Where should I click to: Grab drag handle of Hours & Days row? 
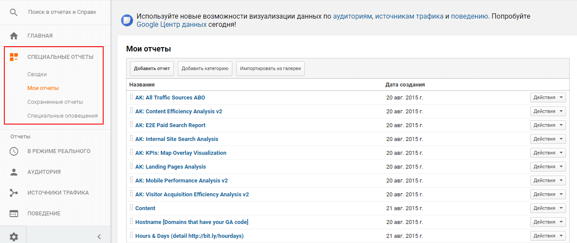pos(131,236)
